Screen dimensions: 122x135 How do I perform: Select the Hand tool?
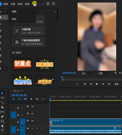pyautogui.click(x=2, y=126)
